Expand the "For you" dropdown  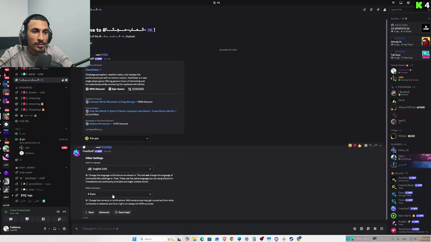117,138
